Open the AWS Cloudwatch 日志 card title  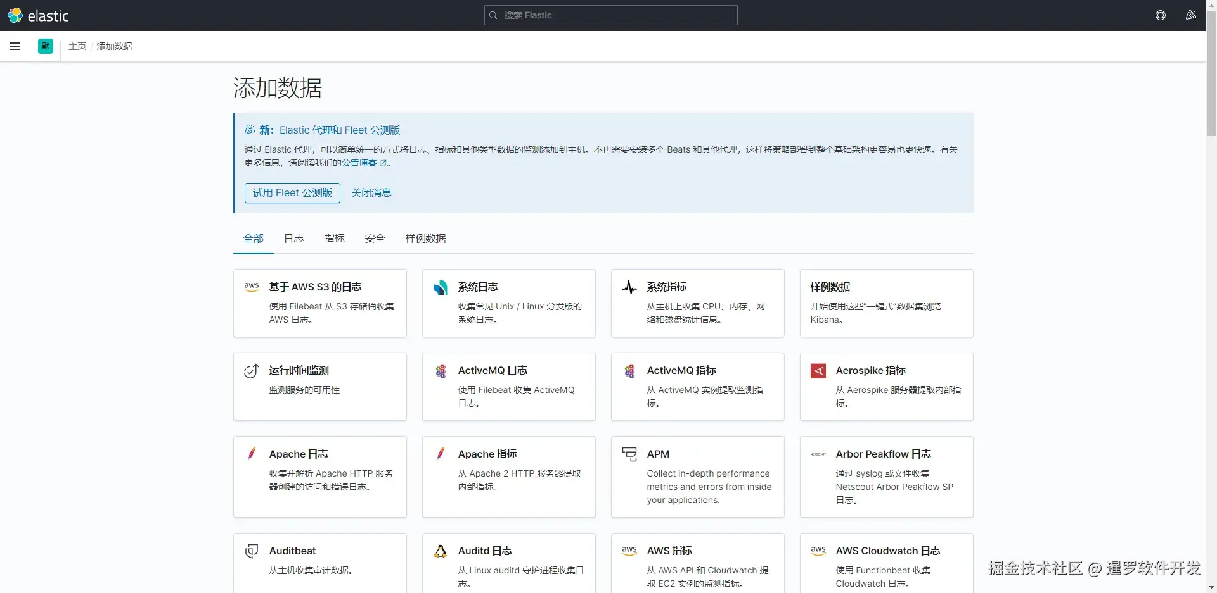(888, 551)
